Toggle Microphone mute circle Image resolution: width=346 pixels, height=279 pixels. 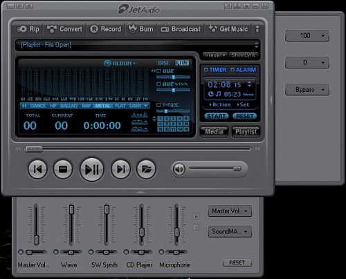point(161,252)
